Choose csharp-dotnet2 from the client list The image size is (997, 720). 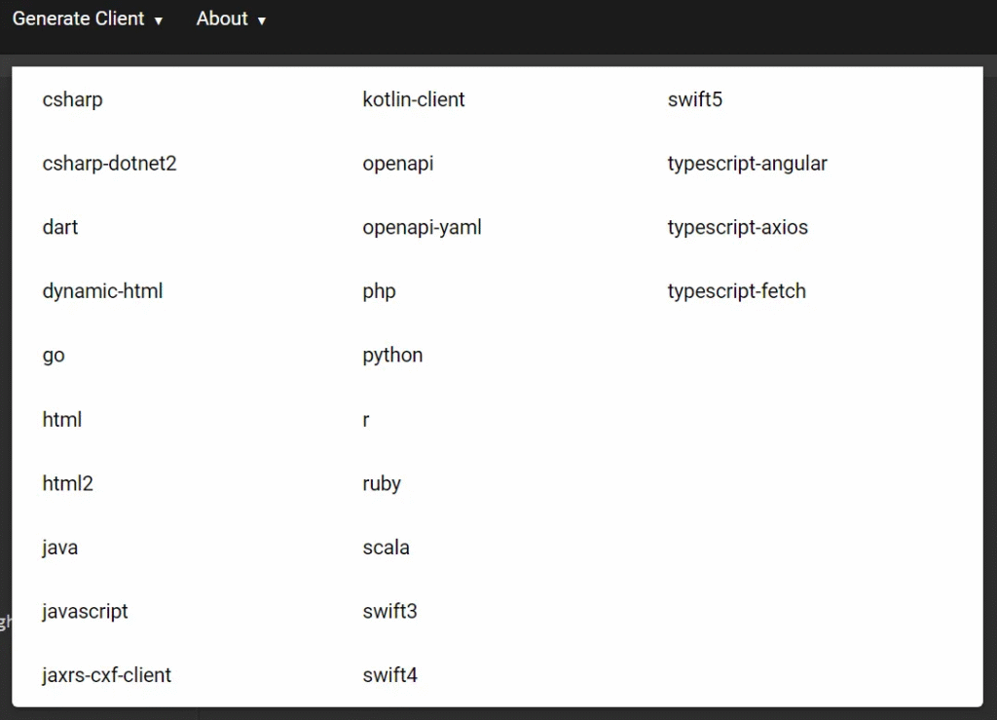tap(109, 164)
